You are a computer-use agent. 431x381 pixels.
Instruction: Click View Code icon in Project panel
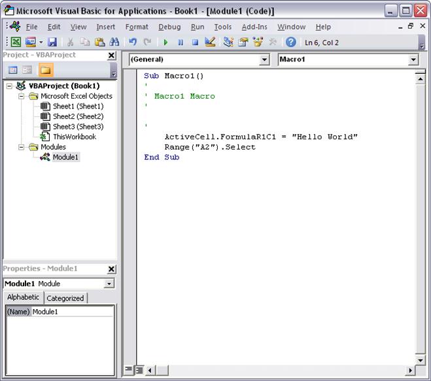(13, 70)
